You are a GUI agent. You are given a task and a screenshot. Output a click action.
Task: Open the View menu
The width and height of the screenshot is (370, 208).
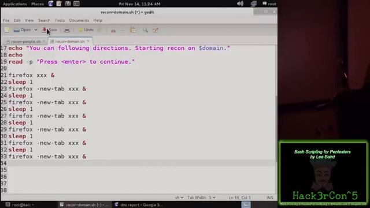coord(29,21)
